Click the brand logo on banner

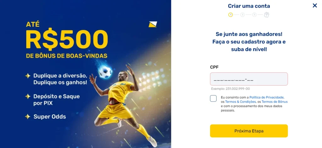click(153, 24)
